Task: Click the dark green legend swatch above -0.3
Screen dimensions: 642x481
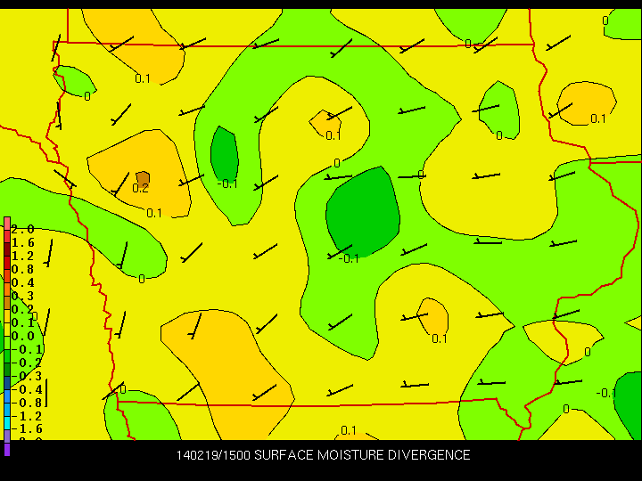Action: coord(7,370)
